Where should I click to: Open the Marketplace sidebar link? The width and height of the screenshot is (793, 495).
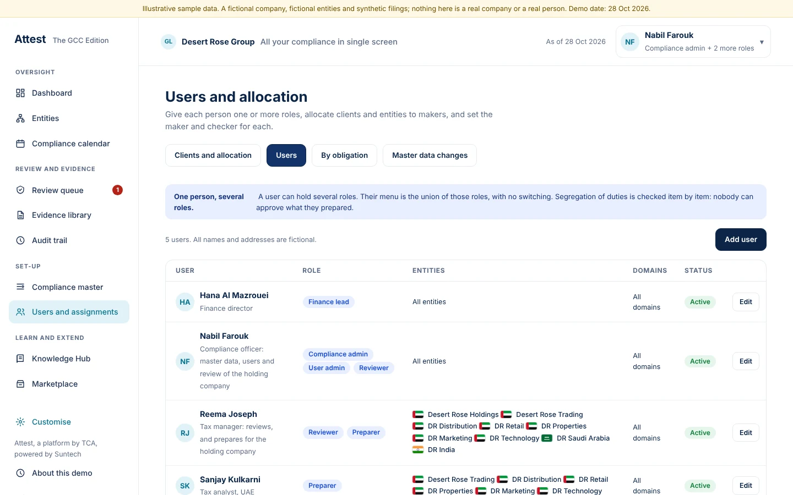coord(69,384)
